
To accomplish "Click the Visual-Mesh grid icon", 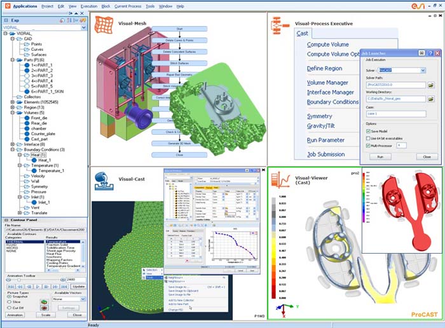I will tap(104, 24).
